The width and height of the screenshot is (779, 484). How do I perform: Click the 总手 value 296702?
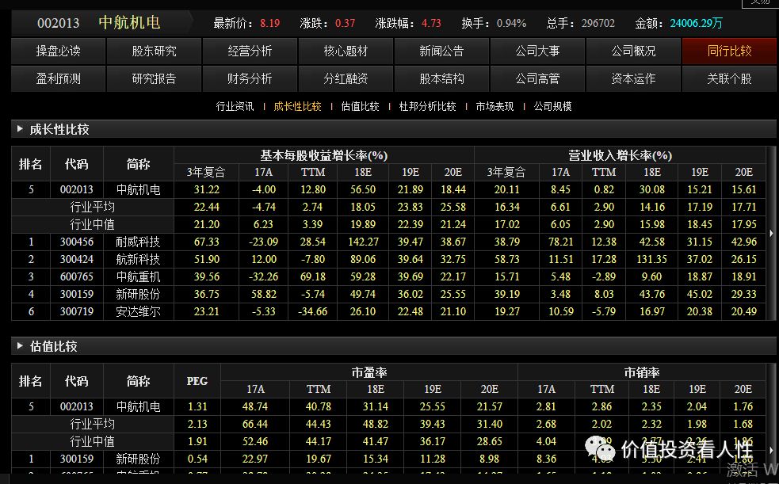[x=598, y=23]
